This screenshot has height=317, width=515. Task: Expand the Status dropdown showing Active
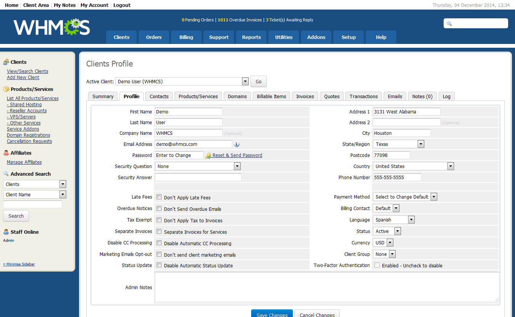(387, 231)
